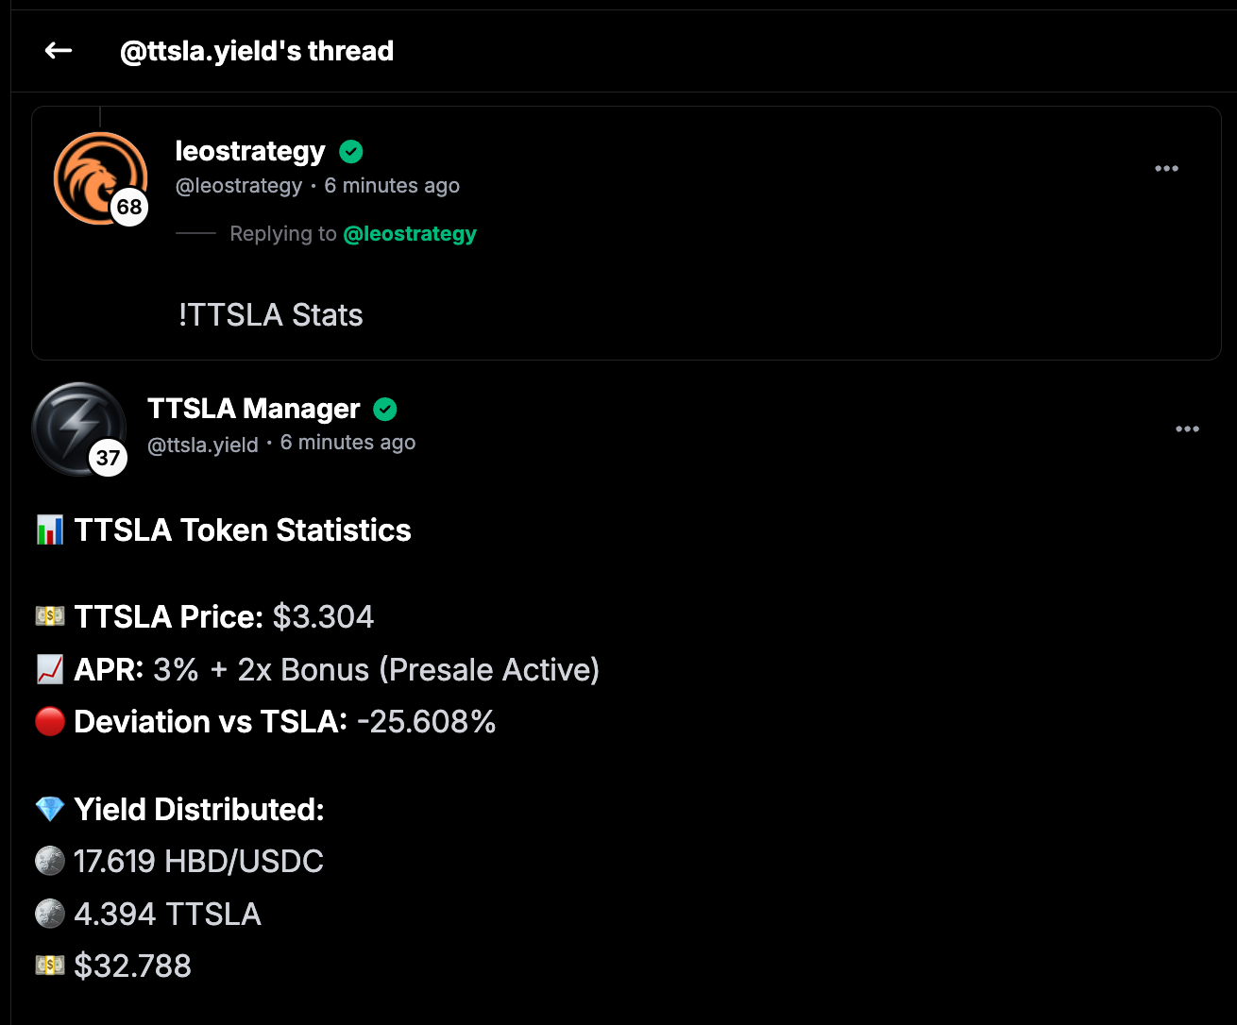Click the reputation badge showing 37
Image resolution: width=1237 pixels, height=1025 pixels.
pyautogui.click(x=109, y=459)
